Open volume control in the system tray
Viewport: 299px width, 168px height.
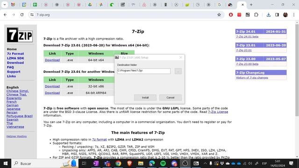250,163
